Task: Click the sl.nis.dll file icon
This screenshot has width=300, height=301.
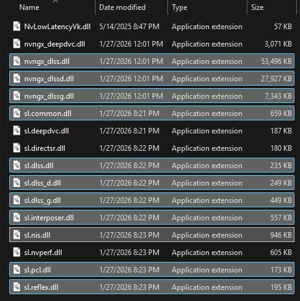Action: pos(17,235)
